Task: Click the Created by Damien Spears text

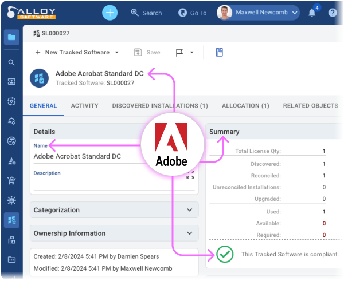Action: pos(96,256)
